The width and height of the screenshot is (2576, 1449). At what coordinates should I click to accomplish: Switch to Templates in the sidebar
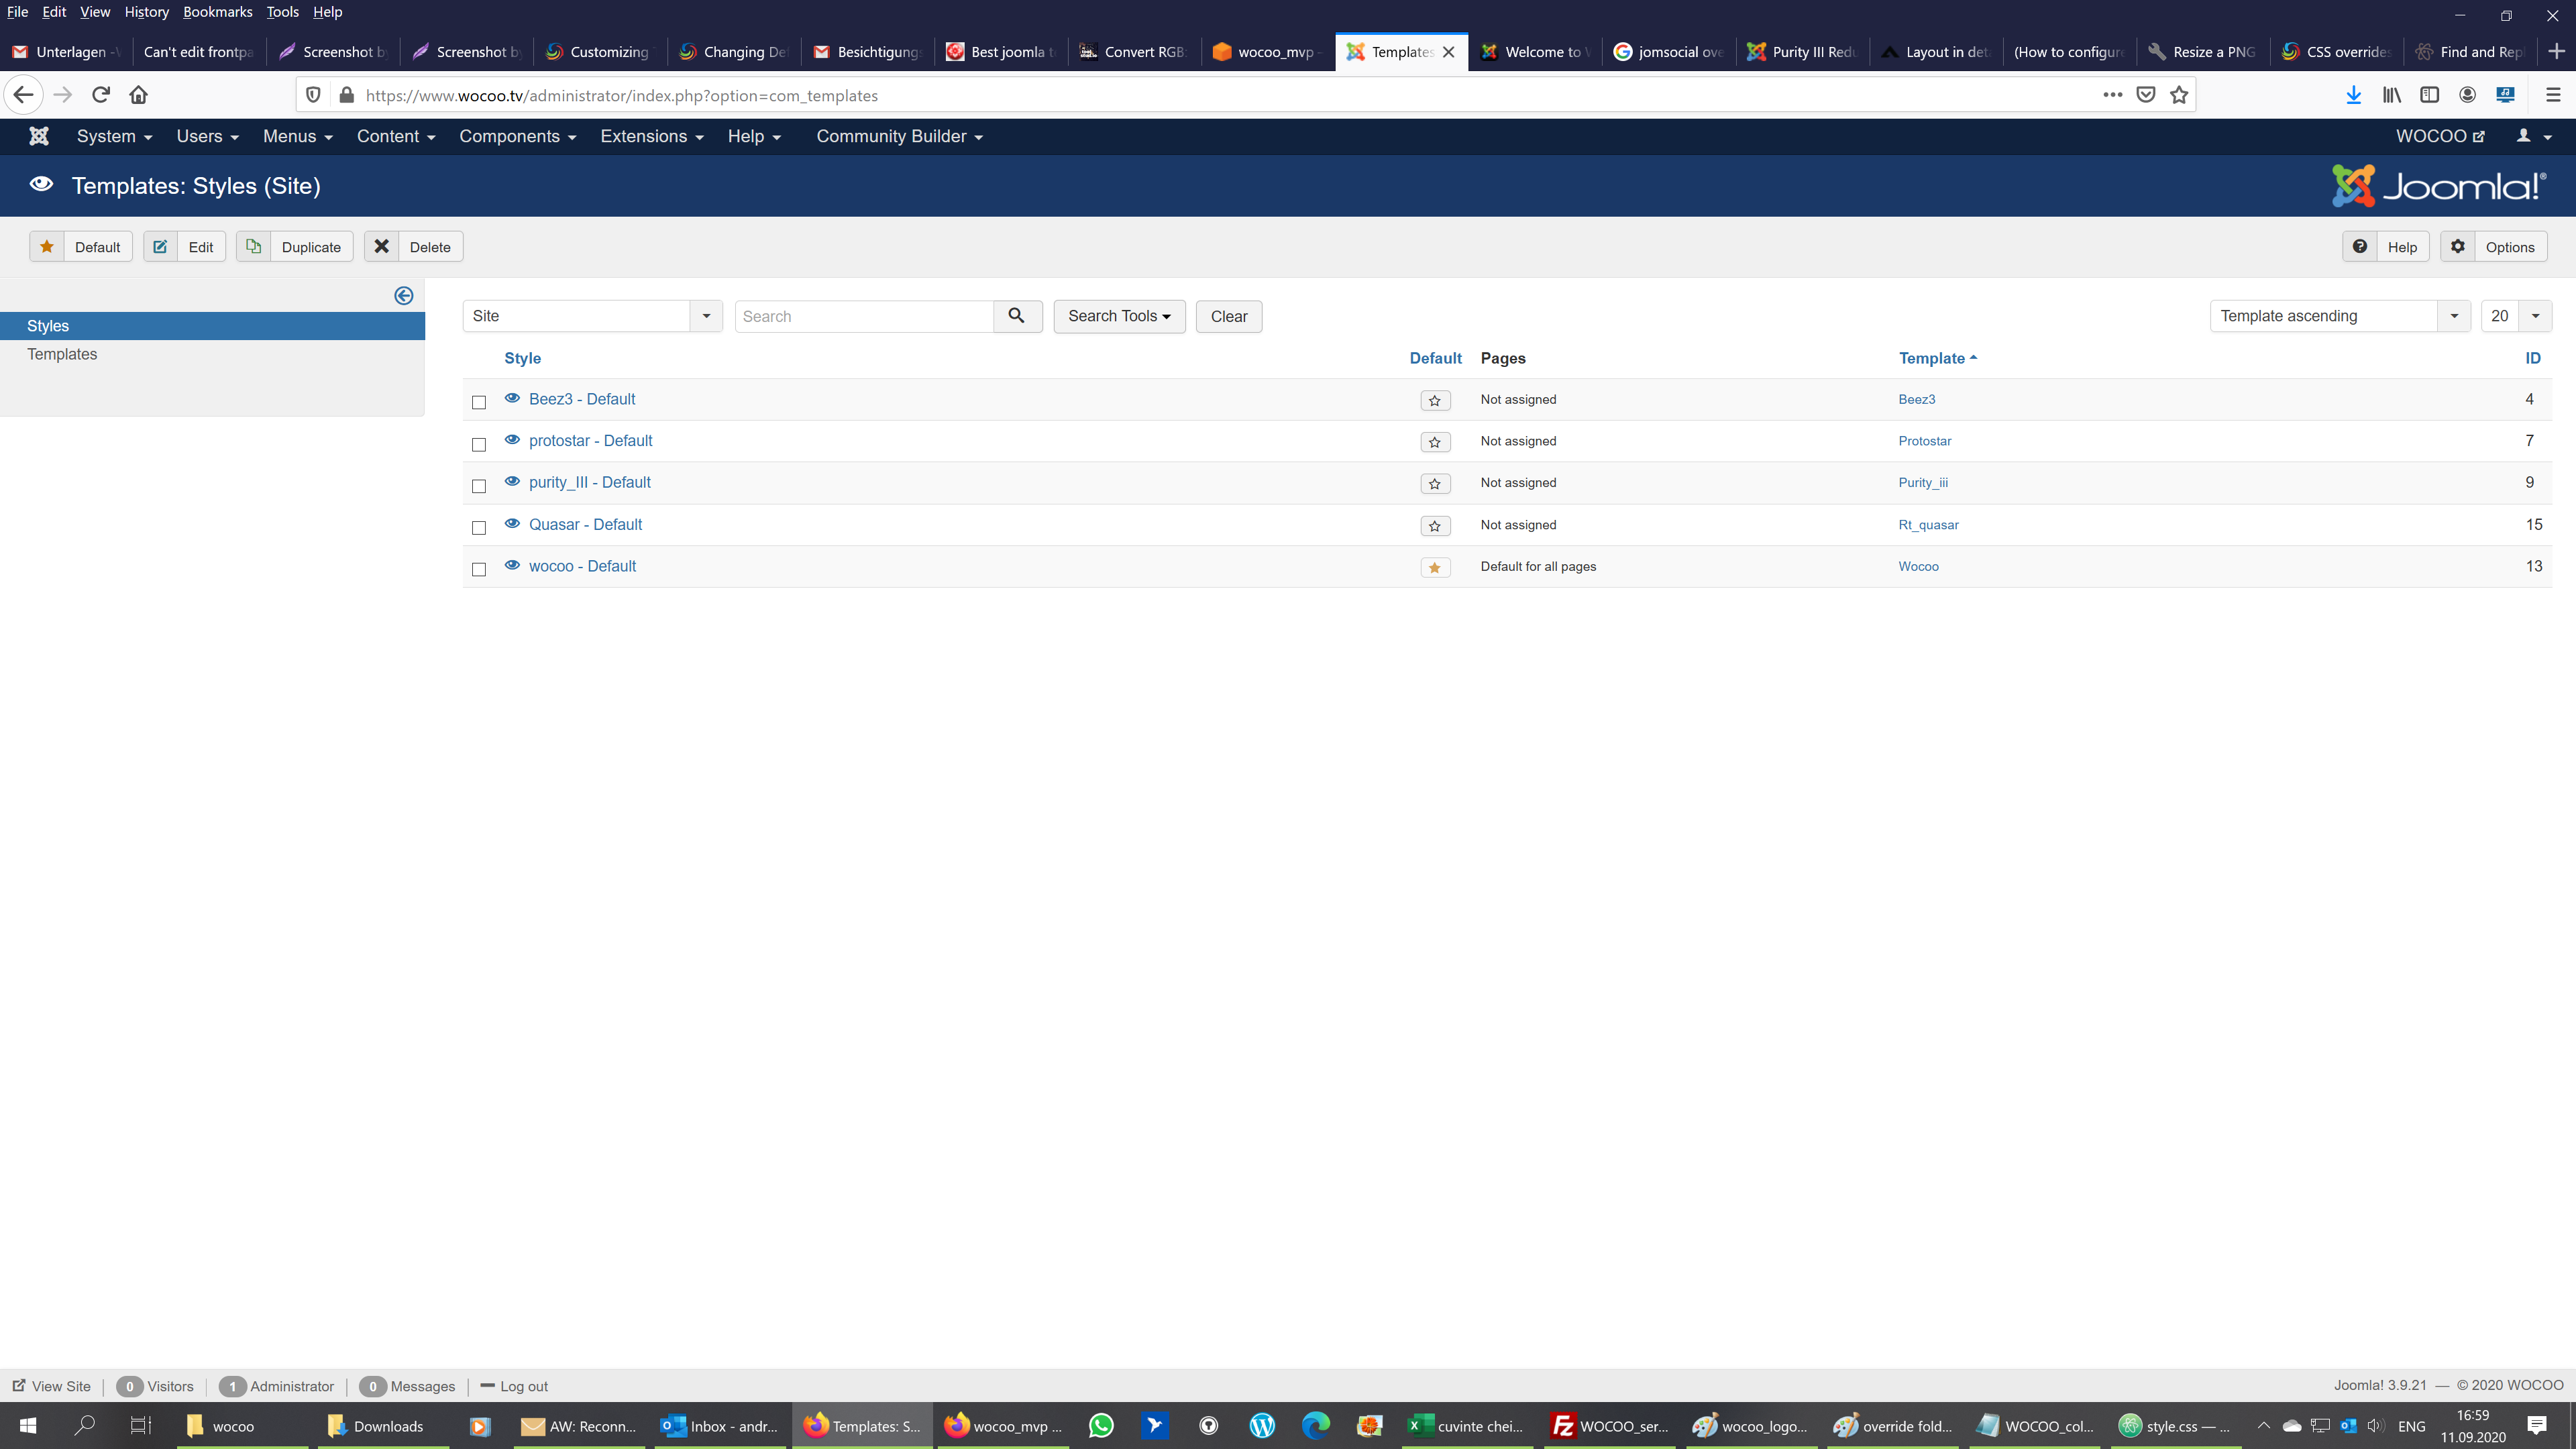[62, 354]
